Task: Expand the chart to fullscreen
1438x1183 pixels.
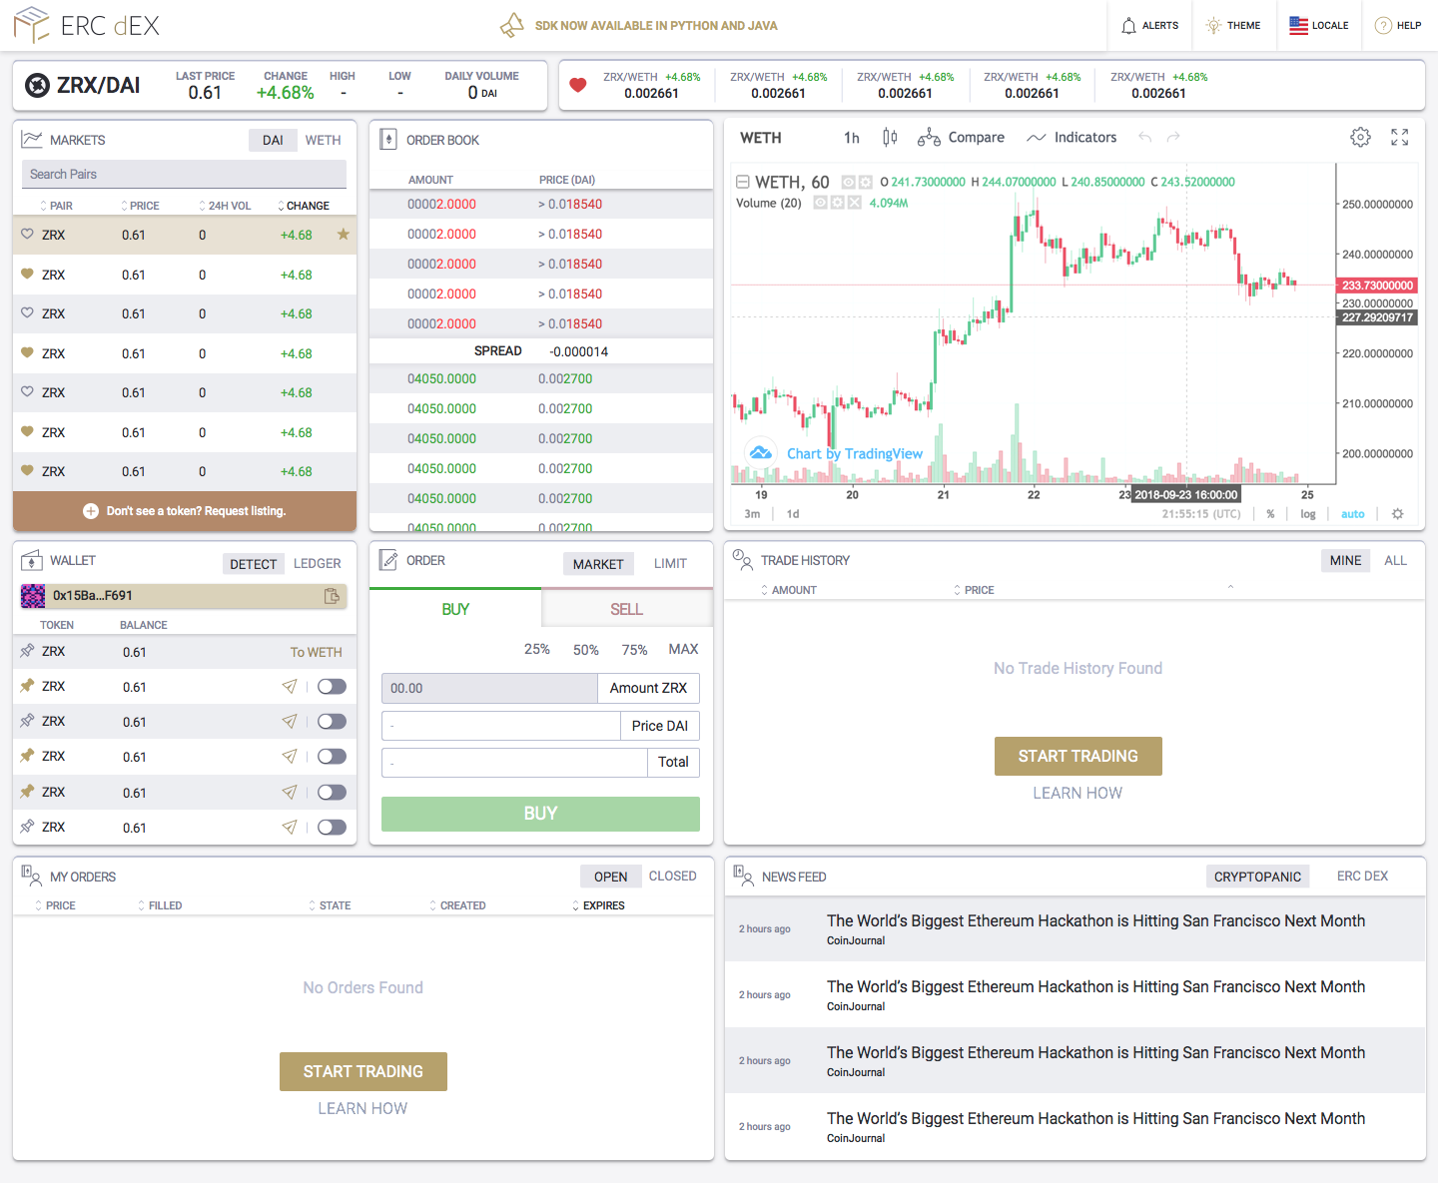Action: (x=1399, y=137)
